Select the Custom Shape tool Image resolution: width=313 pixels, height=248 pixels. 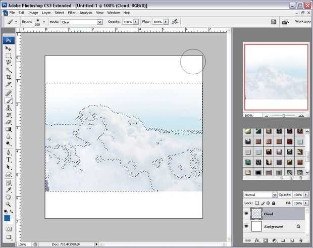(x=8, y=174)
